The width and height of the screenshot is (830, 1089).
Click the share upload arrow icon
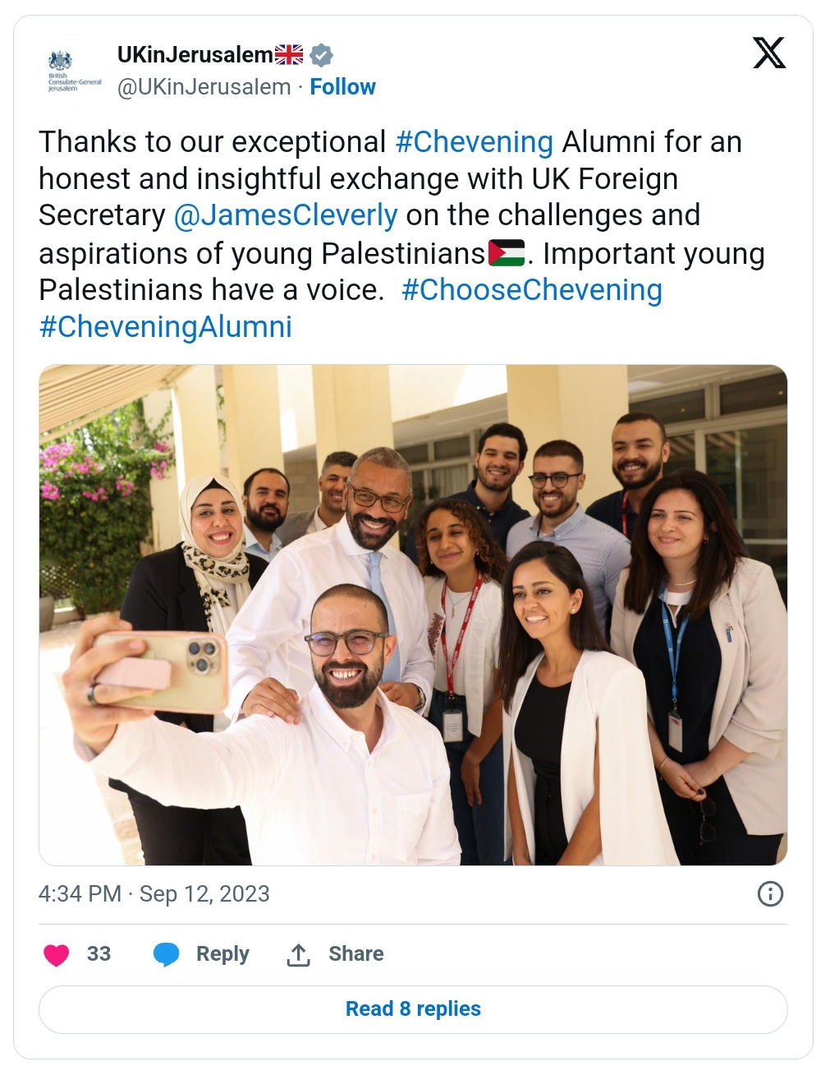tap(298, 954)
